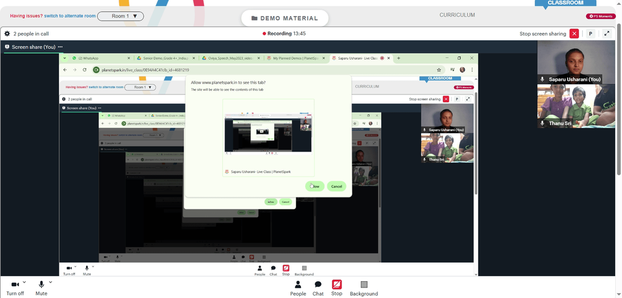
Task: Switch to the WhatsApp tab in shared browser
Action: pyautogui.click(x=100, y=58)
